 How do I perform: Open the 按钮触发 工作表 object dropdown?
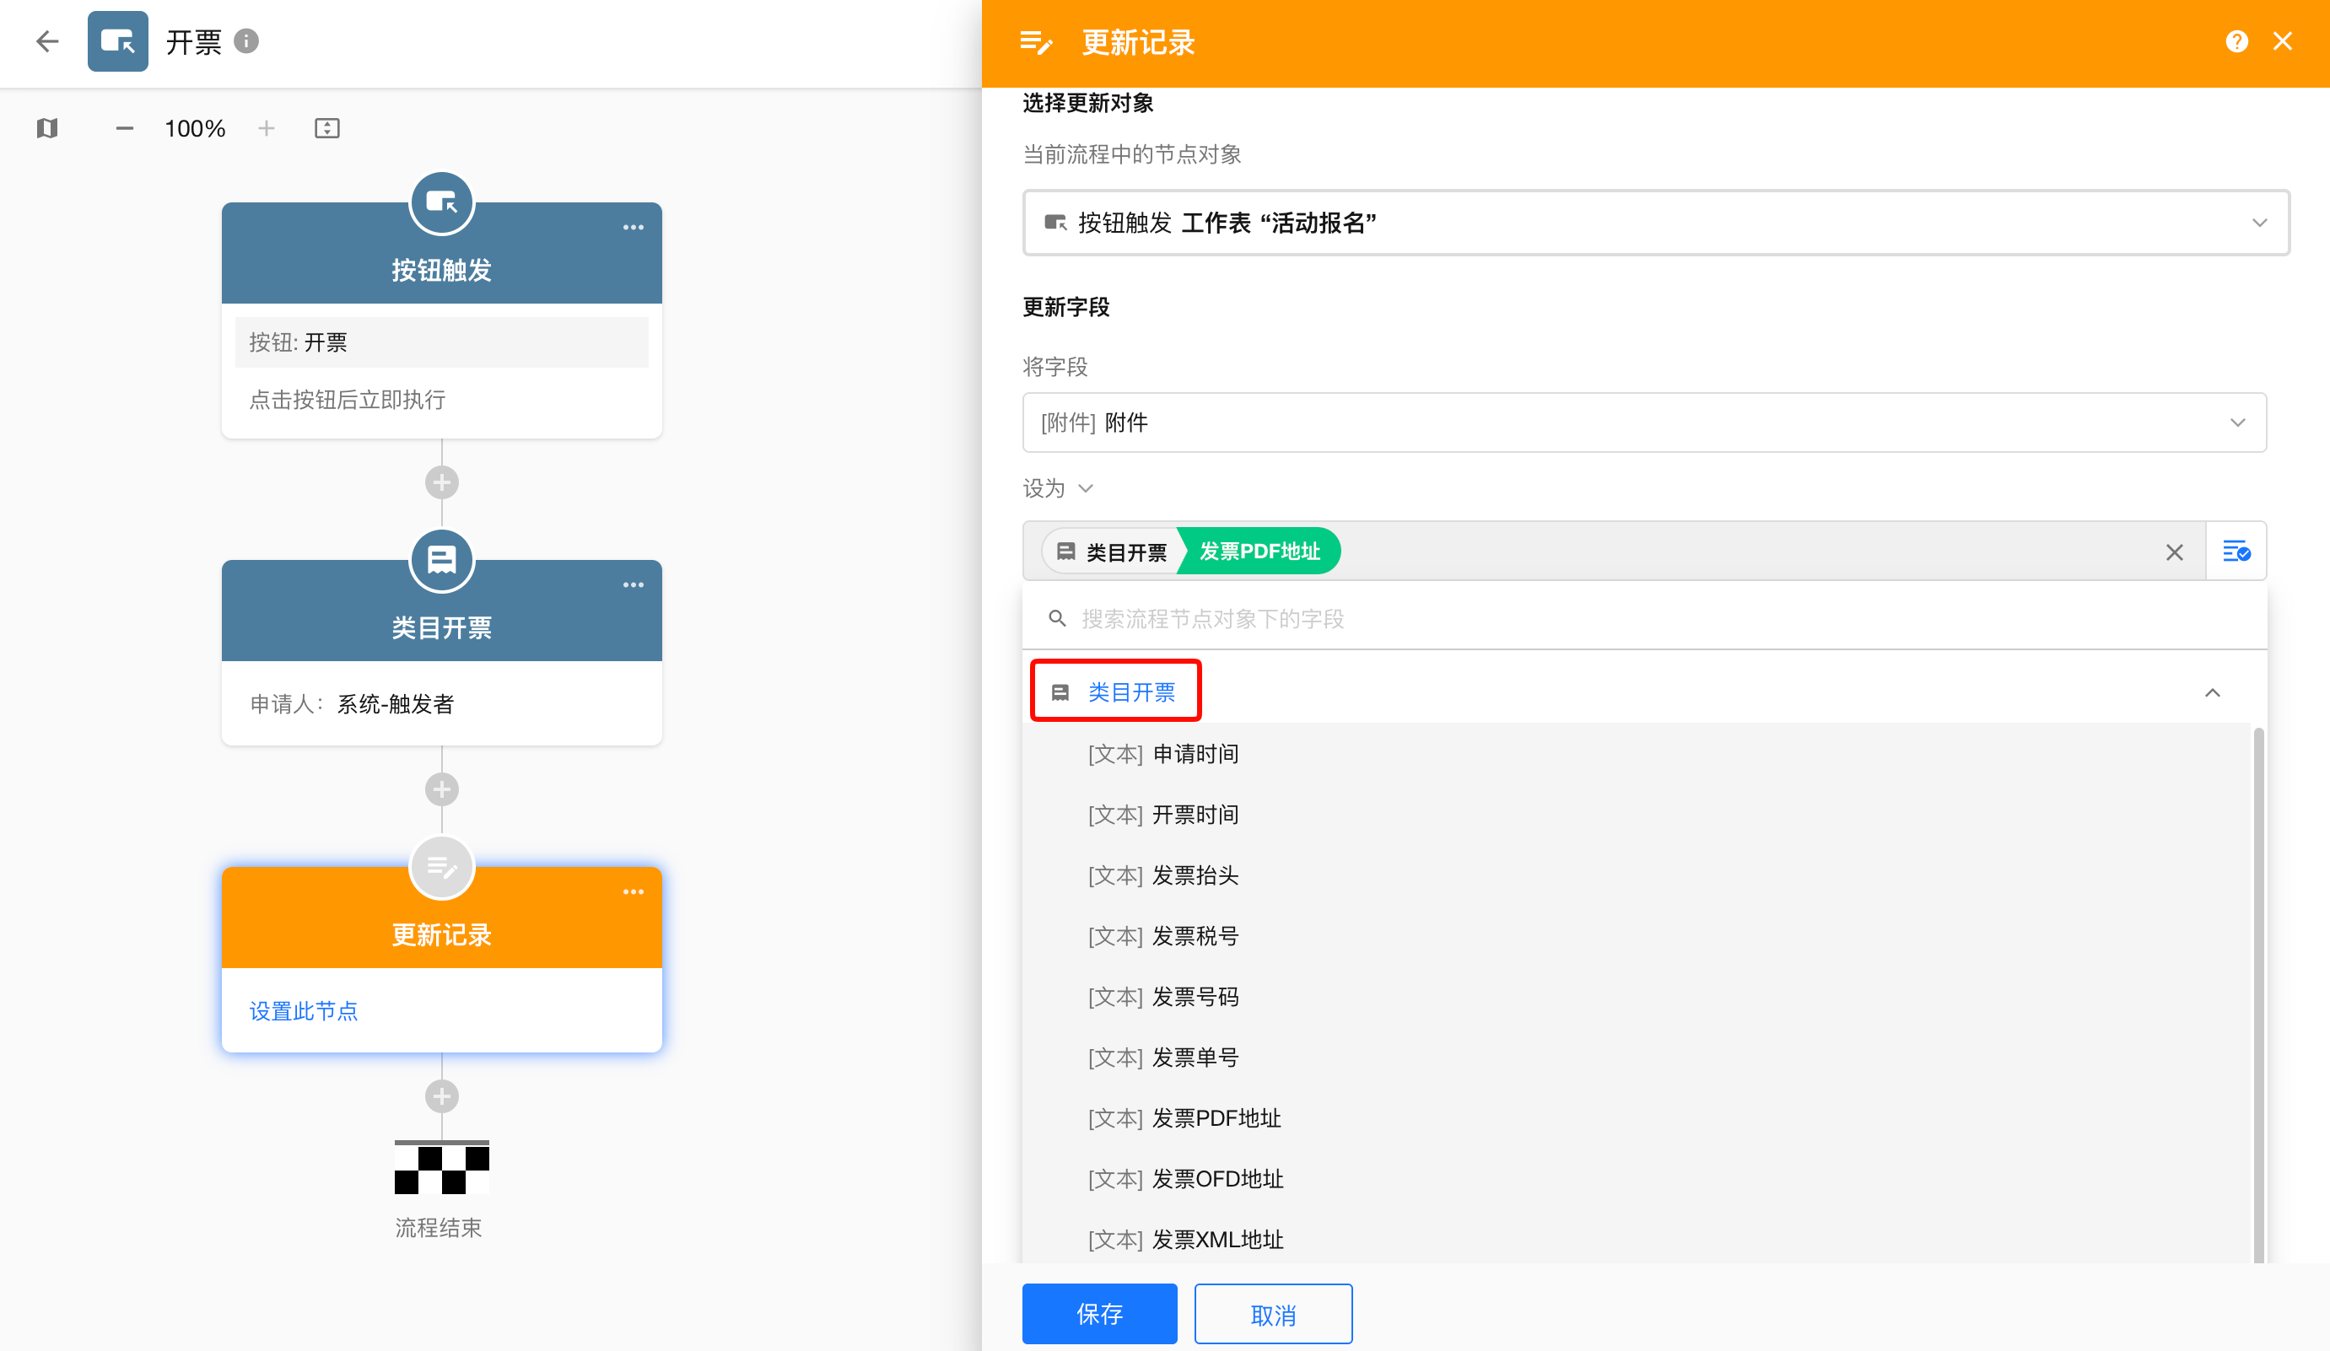click(1655, 223)
